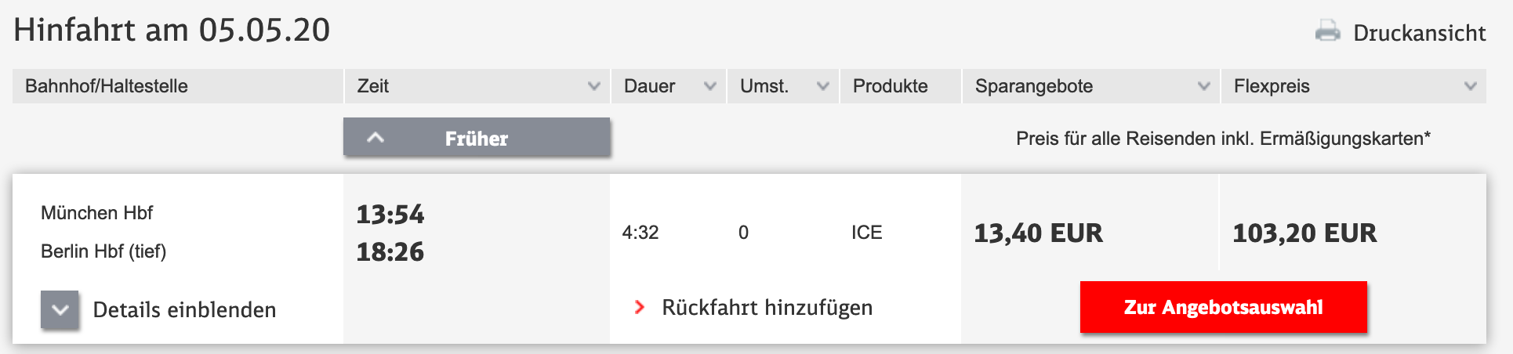
Task: Click the Bahnhof/Haltestelle column header
Action: pyautogui.click(x=107, y=86)
